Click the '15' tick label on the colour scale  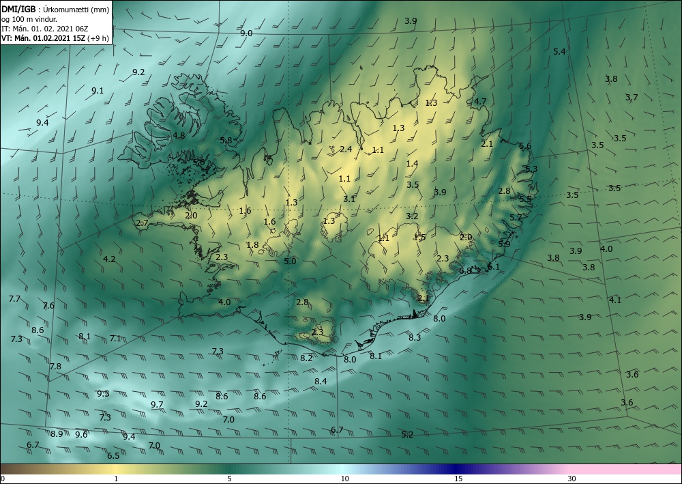(458, 479)
